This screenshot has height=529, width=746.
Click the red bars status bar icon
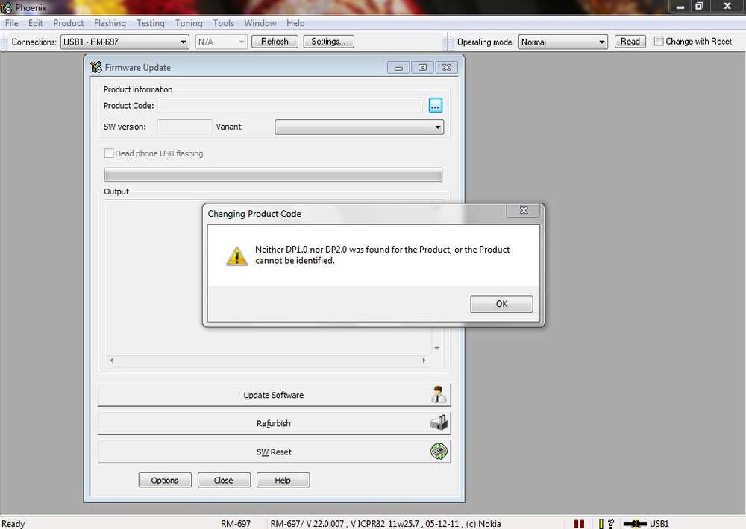coord(579,523)
